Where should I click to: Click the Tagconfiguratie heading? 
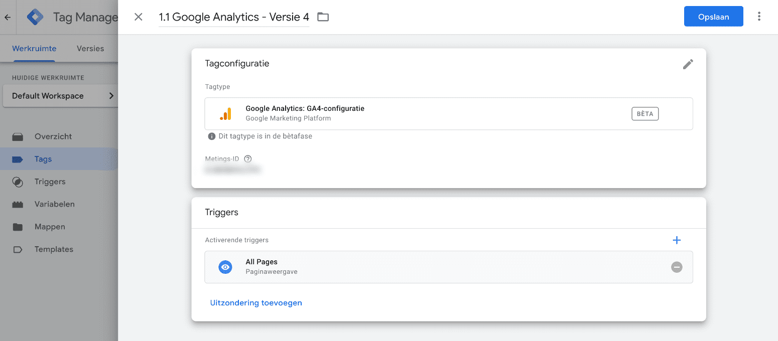pyautogui.click(x=237, y=64)
